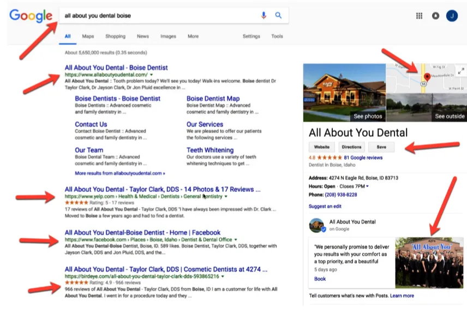Click the Directions button

(x=351, y=147)
